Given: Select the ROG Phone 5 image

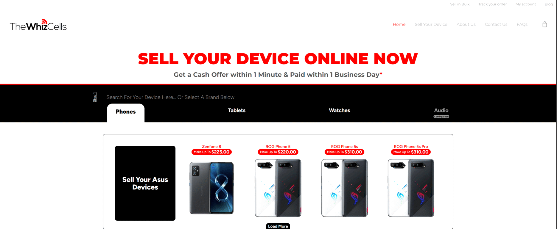Looking at the screenshot, I should pyautogui.click(x=278, y=188).
